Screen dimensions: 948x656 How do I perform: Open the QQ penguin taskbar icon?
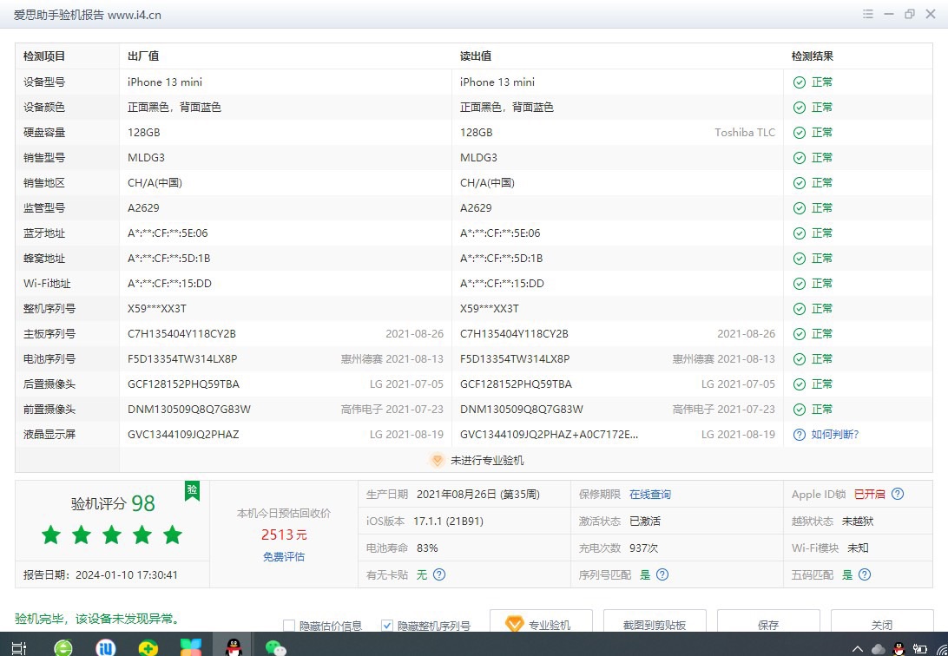(233, 647)
